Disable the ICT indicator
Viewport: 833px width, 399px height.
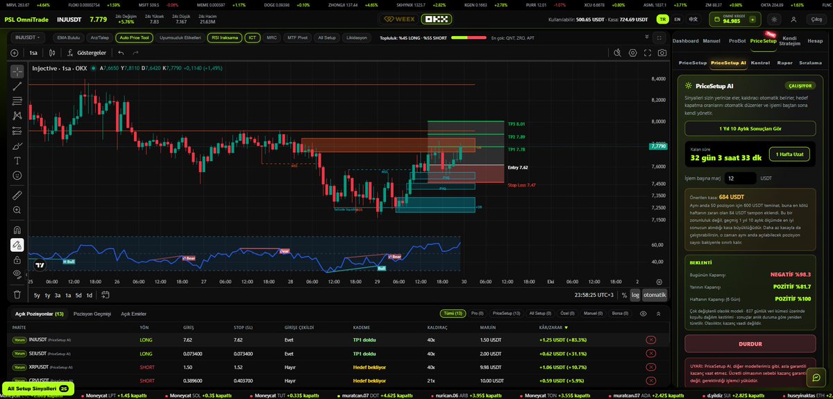pyautogui.click(x=252, y=37)
